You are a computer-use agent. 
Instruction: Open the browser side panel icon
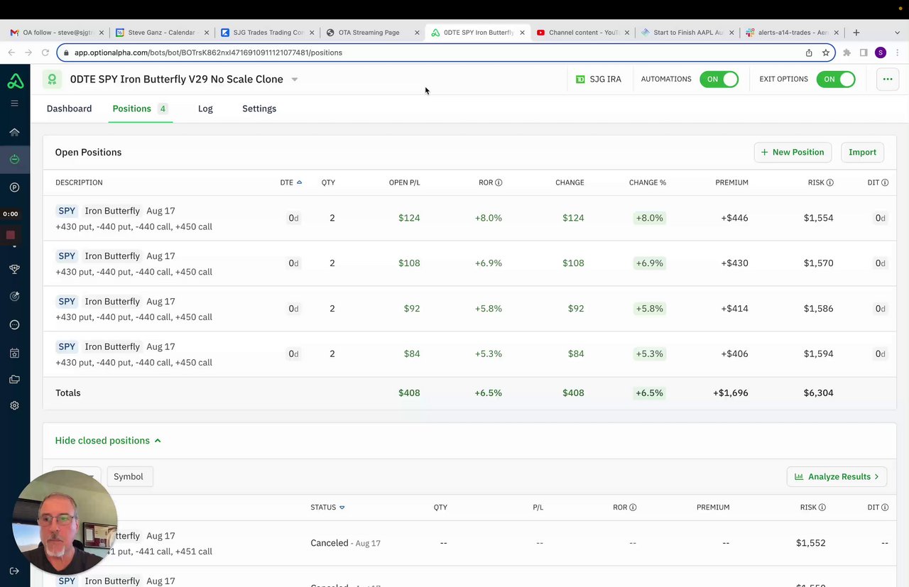(864, 53)
